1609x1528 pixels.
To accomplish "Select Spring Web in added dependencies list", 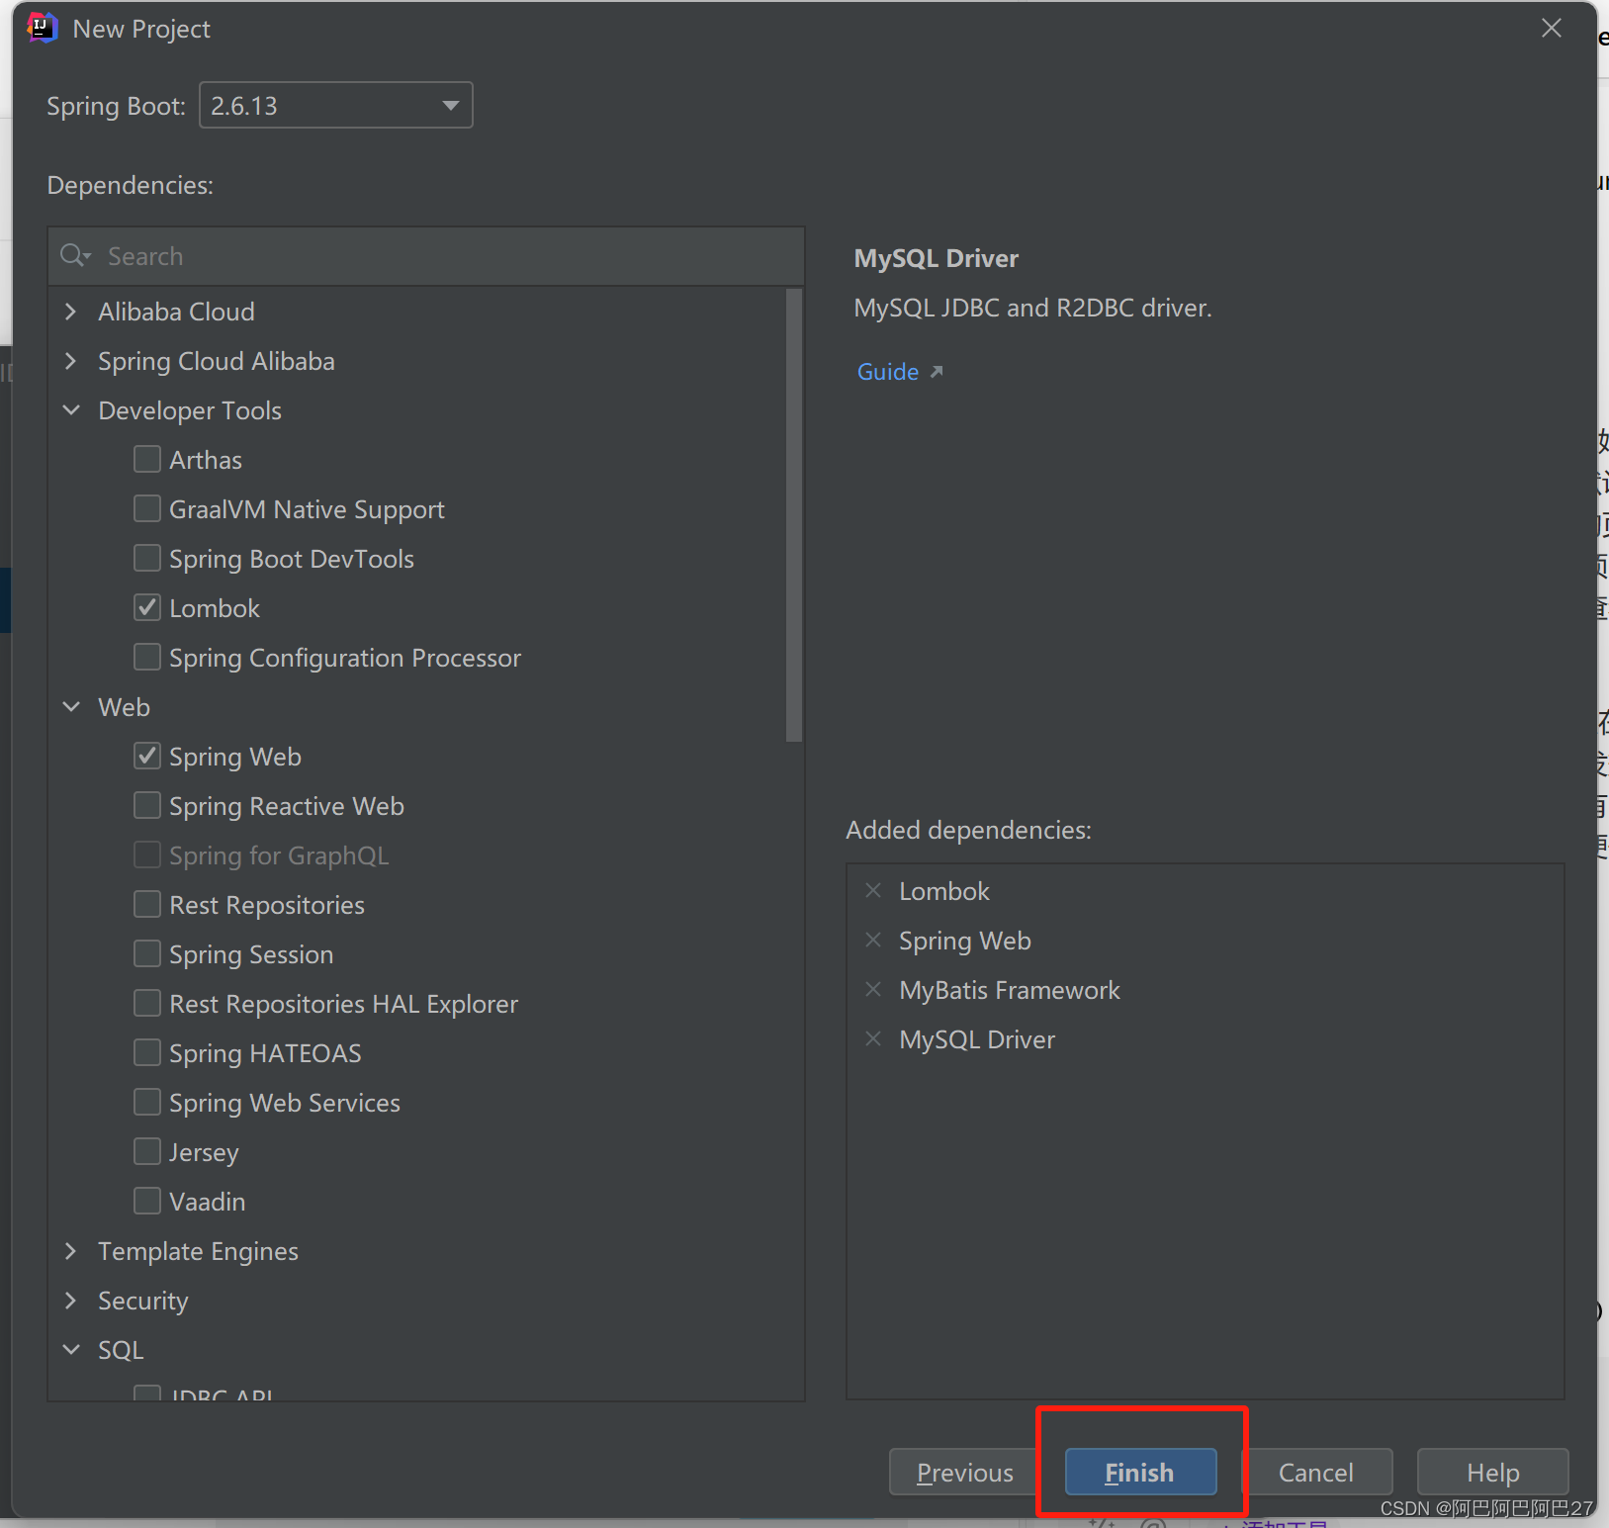I will 964,941.
